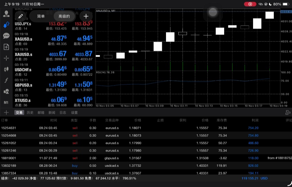The width and height of the screenshot is (292, 187).
Task: Tap the RSI(14) 76.26 indicator label
Action: pos(105,72)
